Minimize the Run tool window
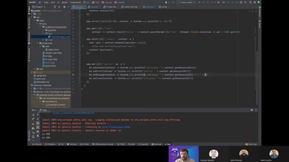Image resolution: width=289 pixels, height=162 pixels. [256, 110]
